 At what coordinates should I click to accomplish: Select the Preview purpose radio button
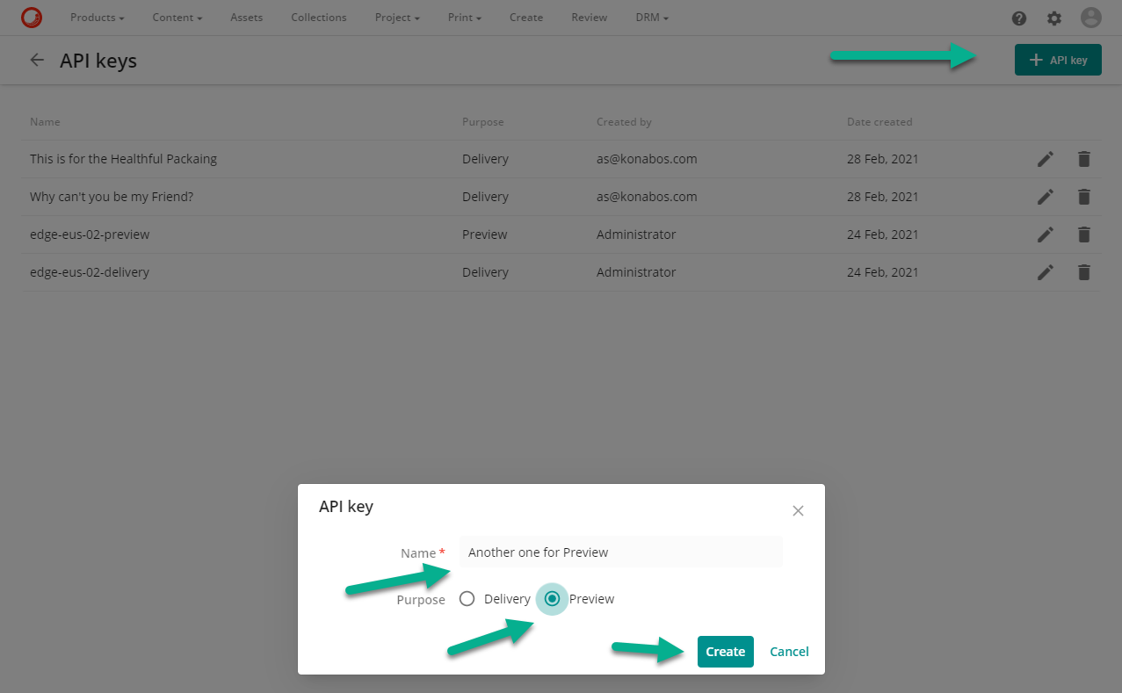(552, 599)
